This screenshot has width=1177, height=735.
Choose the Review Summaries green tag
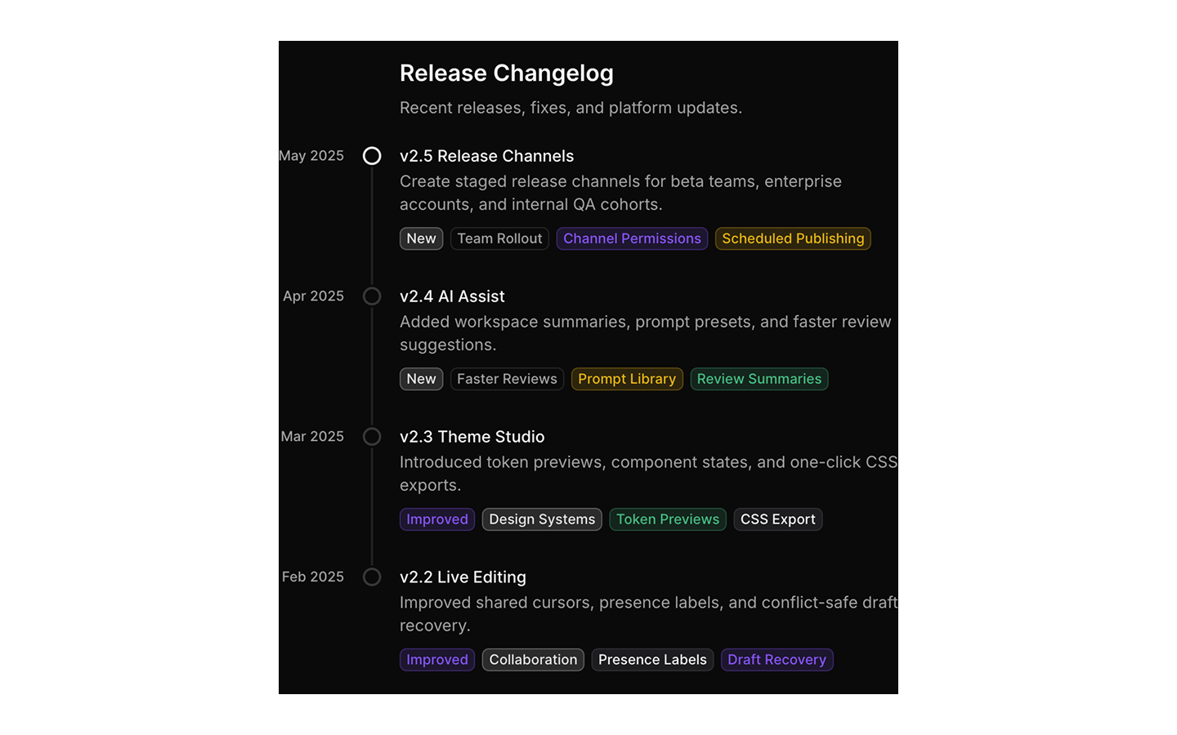(x=759, y=379)
